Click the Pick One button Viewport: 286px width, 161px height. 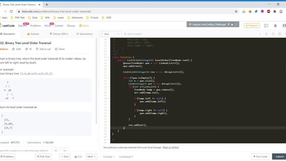(x=43, y=157)
